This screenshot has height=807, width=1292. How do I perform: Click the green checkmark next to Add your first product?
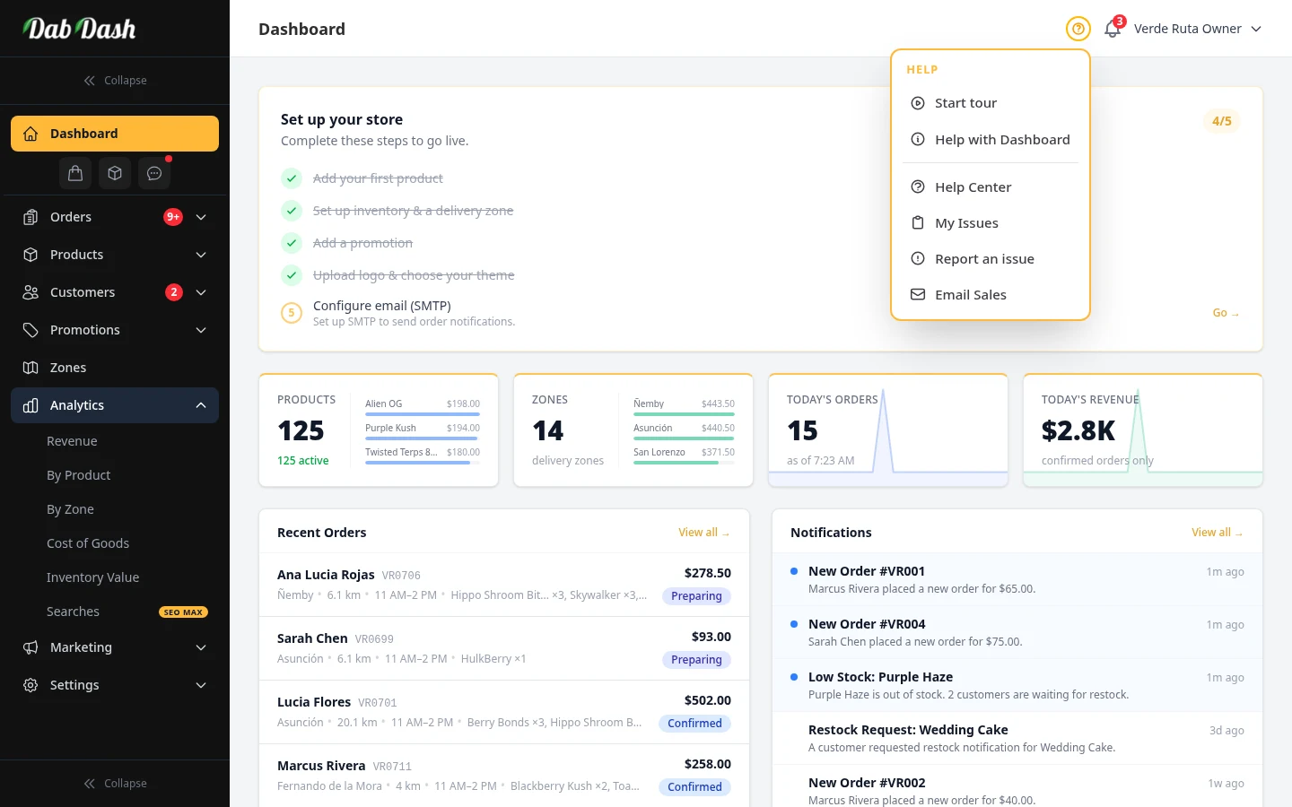(291, 178)
